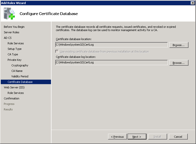Click the disabled Install button
196x144 pixels.
click(x=158, y=137)
